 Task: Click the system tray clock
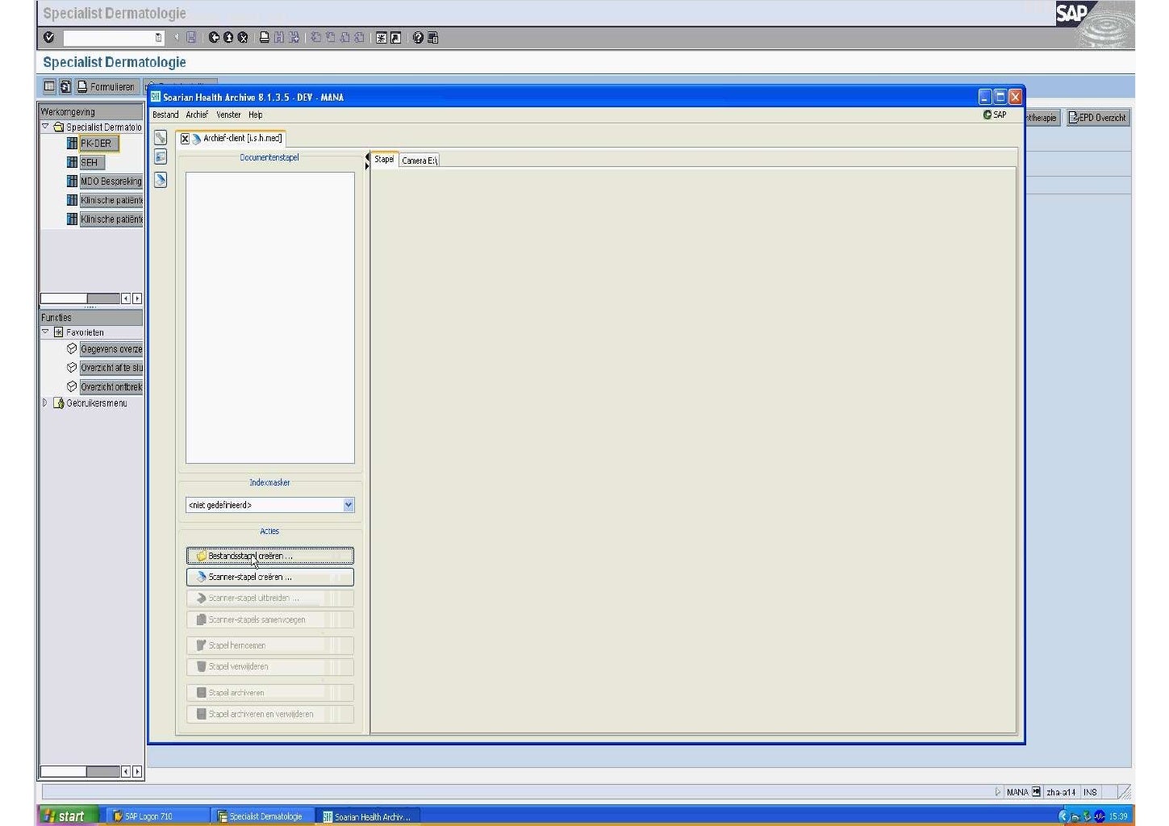coord(1118,816)
